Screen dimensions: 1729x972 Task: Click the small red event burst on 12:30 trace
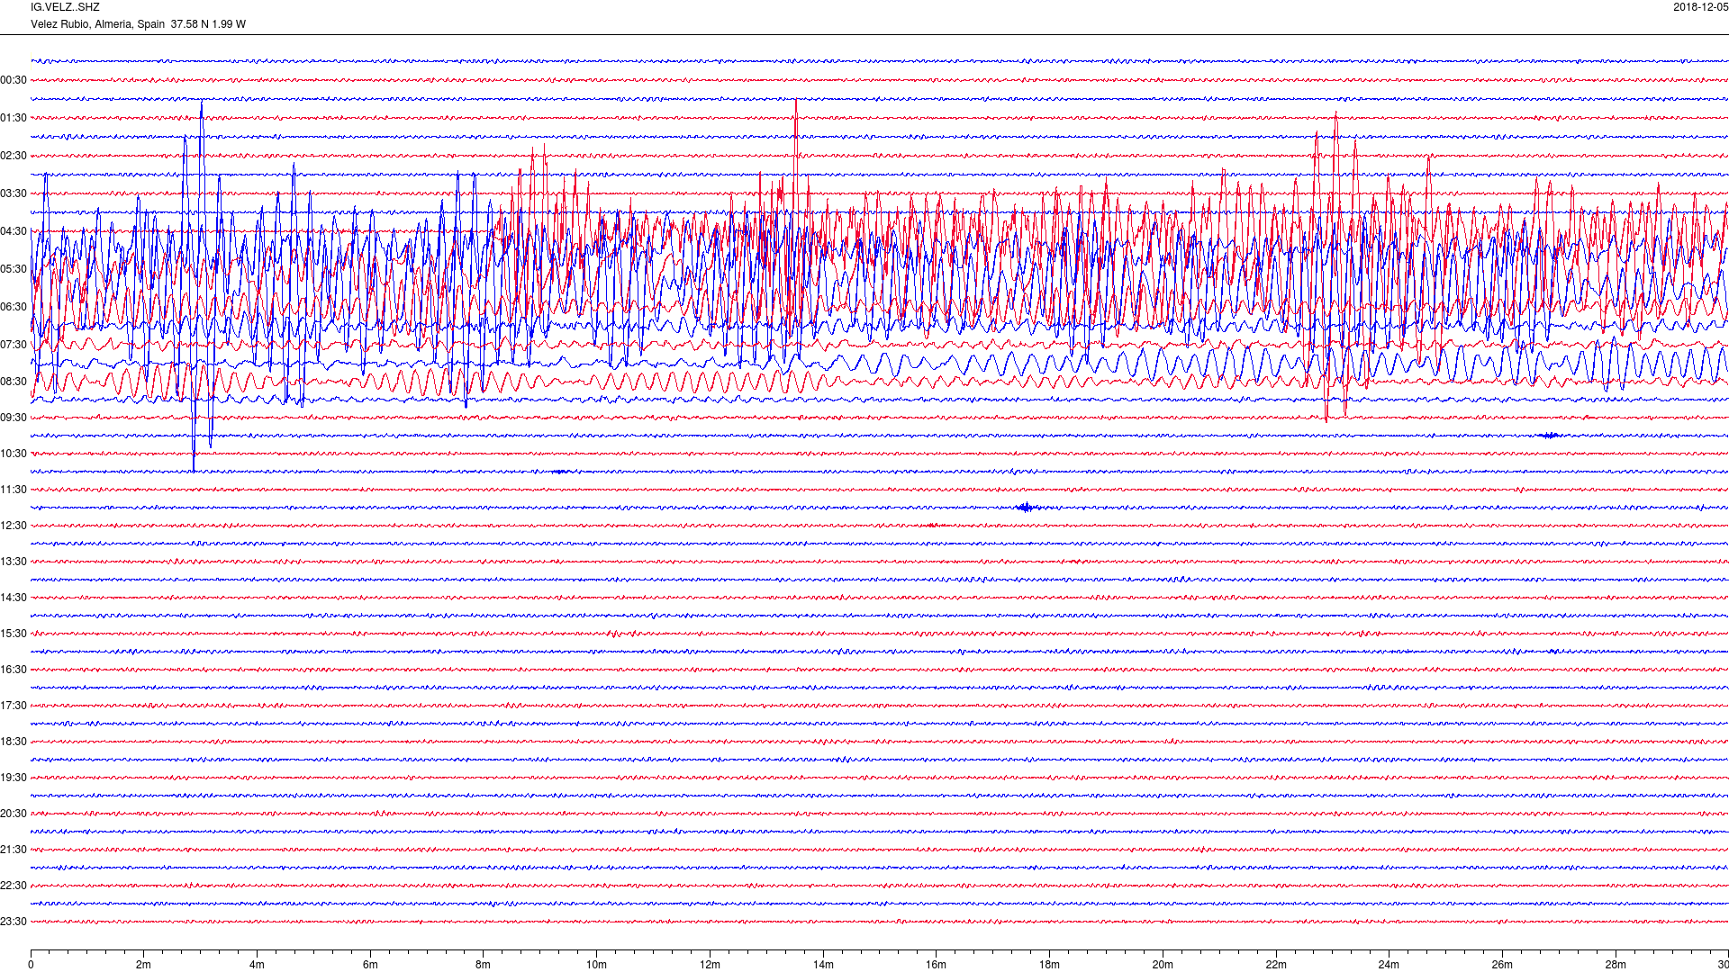click(933, 526)
